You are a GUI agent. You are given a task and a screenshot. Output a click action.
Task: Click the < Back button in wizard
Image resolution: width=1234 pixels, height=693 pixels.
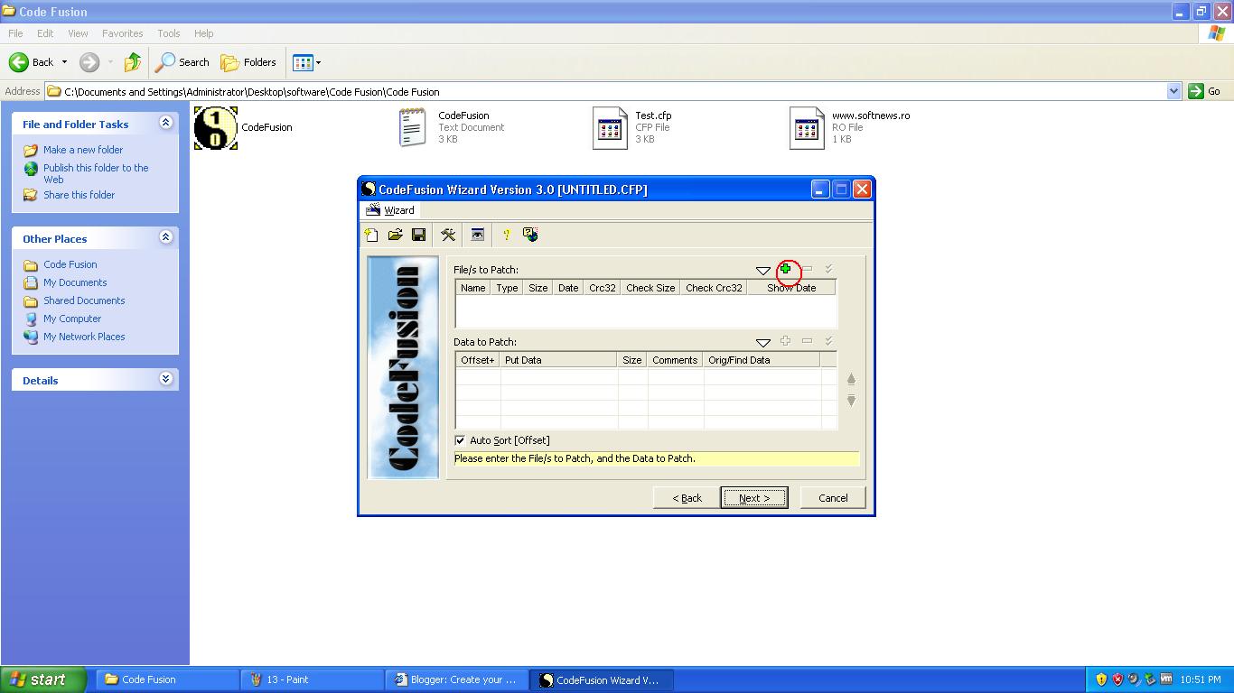(x=687, y=498)
